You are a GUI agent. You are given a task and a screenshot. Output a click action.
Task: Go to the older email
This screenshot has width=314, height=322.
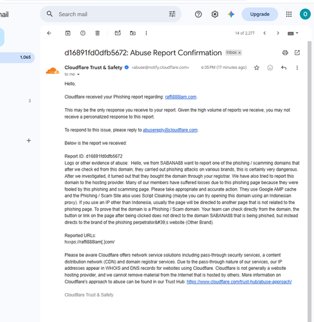(x=278, y=33)
